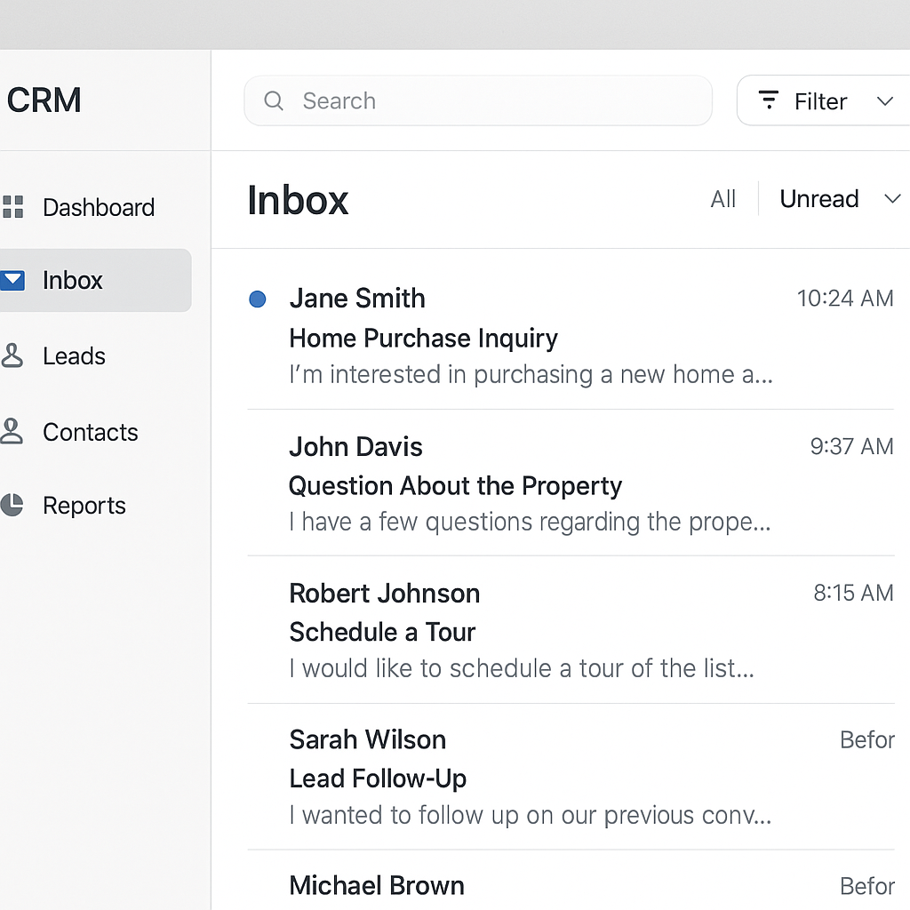Click the magnifying glass search icon
910x910 pixels.
pyautogui.click(x=274, y=101)
